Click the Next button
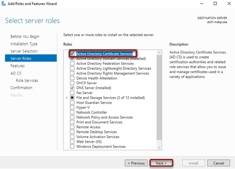 [x=161, y=163]
